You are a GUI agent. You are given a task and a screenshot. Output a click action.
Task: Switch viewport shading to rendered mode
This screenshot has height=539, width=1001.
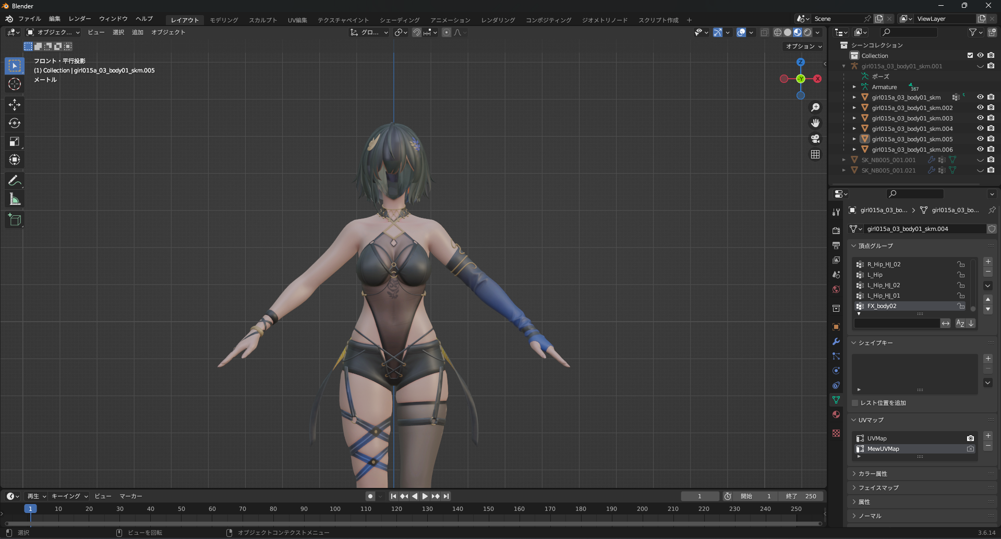click(807, 32)
